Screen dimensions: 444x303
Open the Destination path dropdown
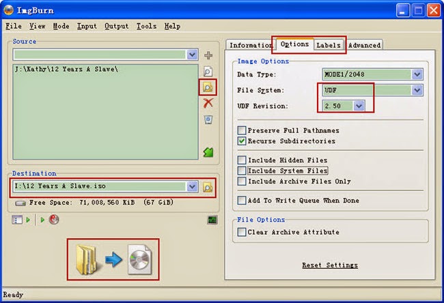coord(192,186)
